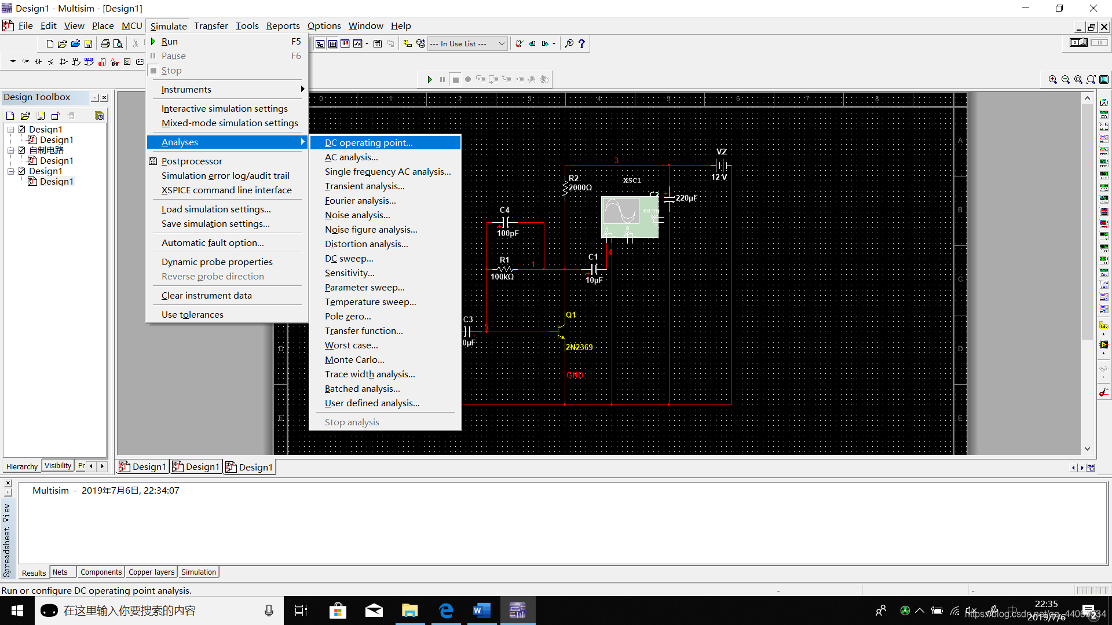
Task: Select the Place Diode icon
Action: tap(38, 62)
